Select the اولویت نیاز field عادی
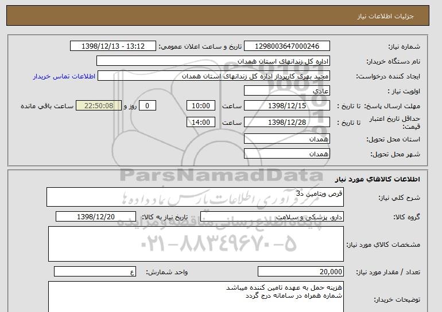Image resolution: width=442 pixels, height=312 pixels. (x=286, y=91)
